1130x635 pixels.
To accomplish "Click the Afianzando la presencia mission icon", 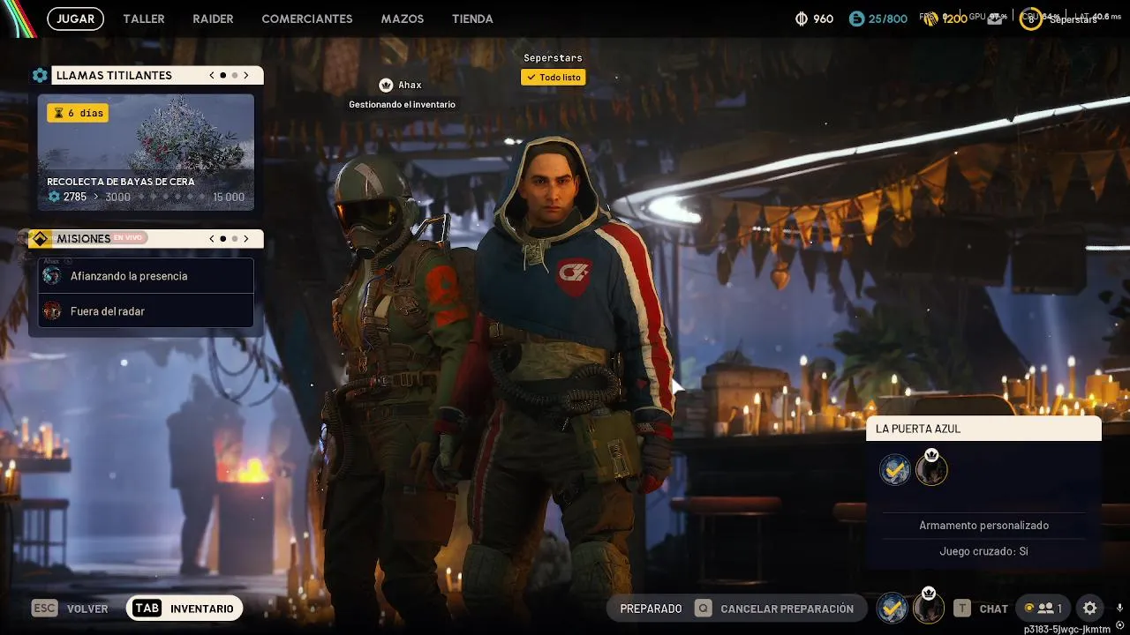I will click(x=52, y=276).
